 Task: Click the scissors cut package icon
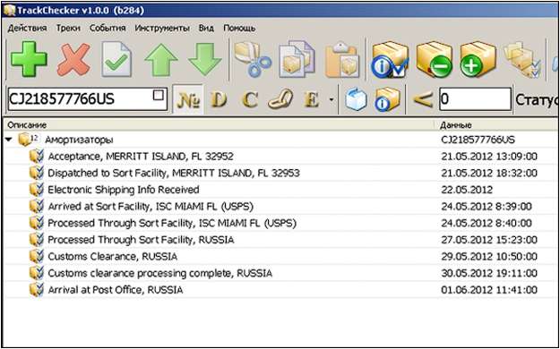pyautogui.click(x=253, y=59)
